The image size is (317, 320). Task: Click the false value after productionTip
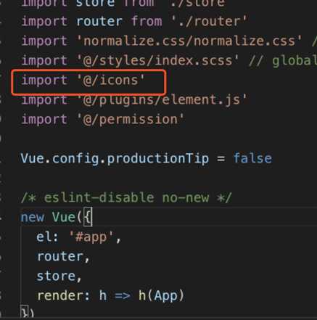pos(252,159)
